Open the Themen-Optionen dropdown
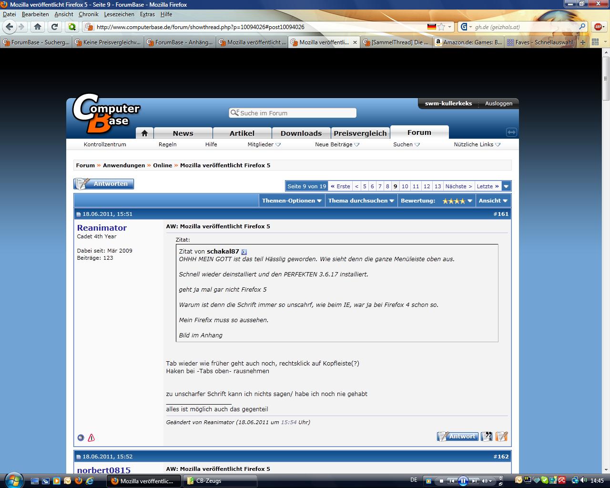 click(x=292, y=201)
